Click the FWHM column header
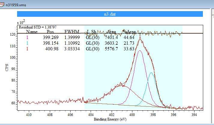Screen dimensions: 214x125 pyautogui.click(x=72, y=32)
